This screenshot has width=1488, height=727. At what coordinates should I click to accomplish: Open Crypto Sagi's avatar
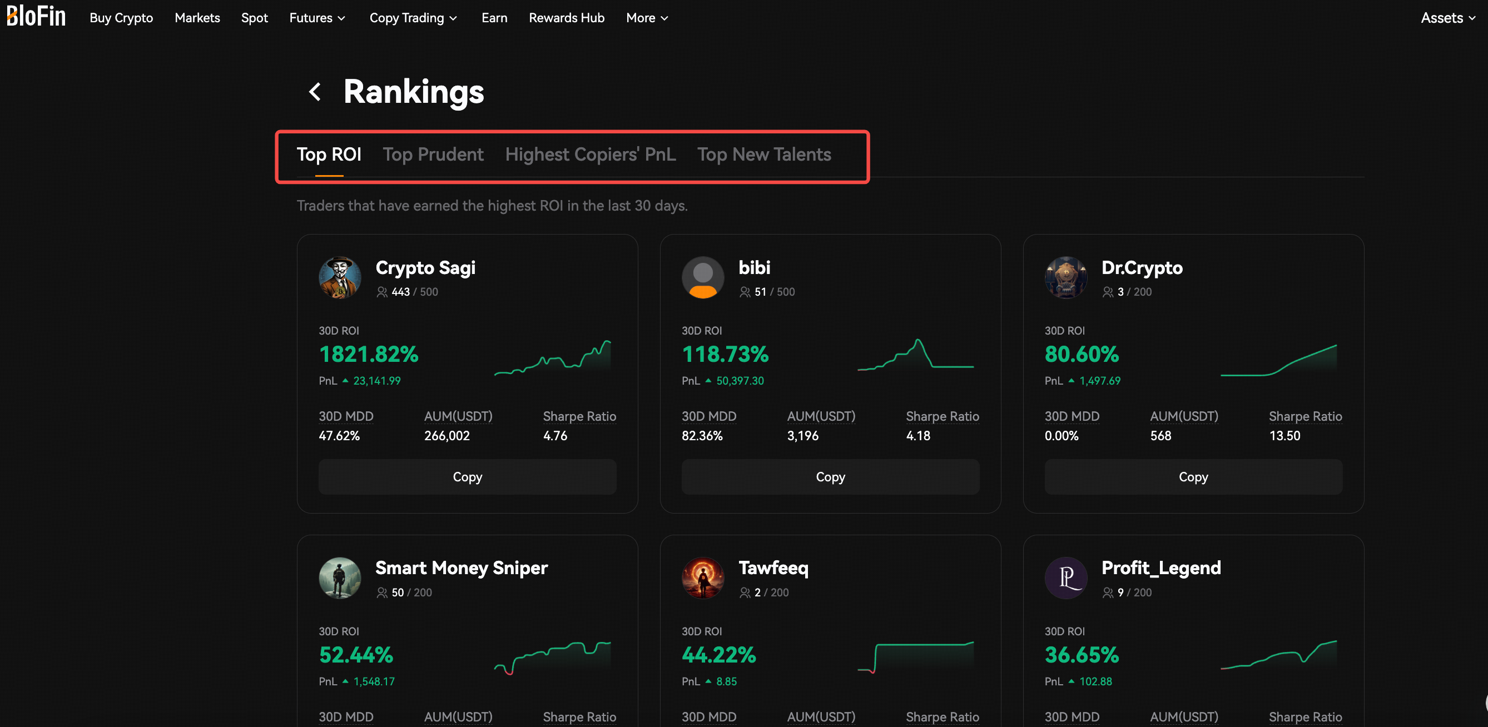(x=340, y=278)
